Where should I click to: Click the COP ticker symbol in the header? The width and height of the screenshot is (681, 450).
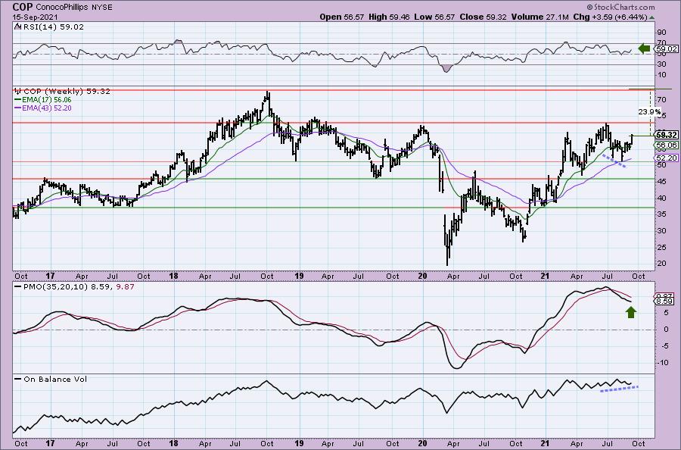point(22,7)
